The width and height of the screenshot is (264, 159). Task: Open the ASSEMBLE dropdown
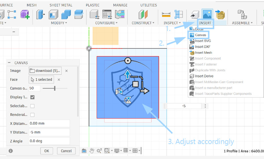(242, 23)
